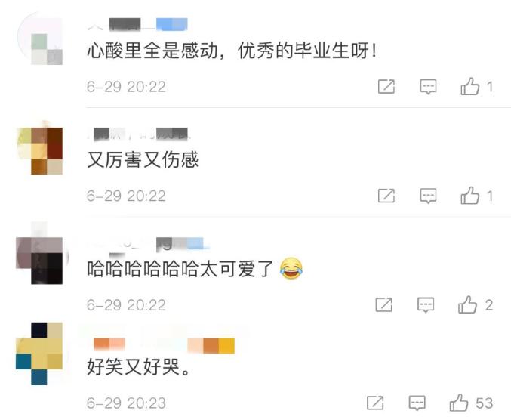Reply to the comment '哈哈哈哈哈哈太可爱了'
The height and width of the screenshot is (417, 511).
pos(426,304)
